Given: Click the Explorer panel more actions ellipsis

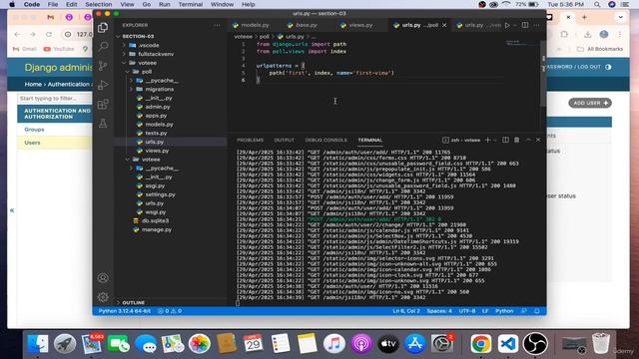Looking at the screenshot, I should tap(217, 25).
